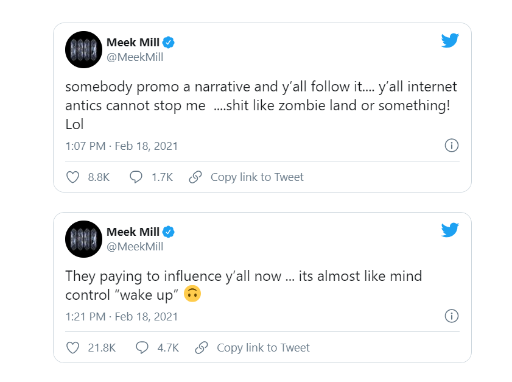The width and height of the screenshot is (512, 382).
Task: Open the 1:21 PM · Feb 18, 2021 timestamp
Action: (122, 317)
